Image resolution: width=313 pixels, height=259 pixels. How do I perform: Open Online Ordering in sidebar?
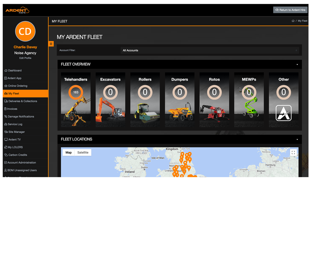pos(26,86)
